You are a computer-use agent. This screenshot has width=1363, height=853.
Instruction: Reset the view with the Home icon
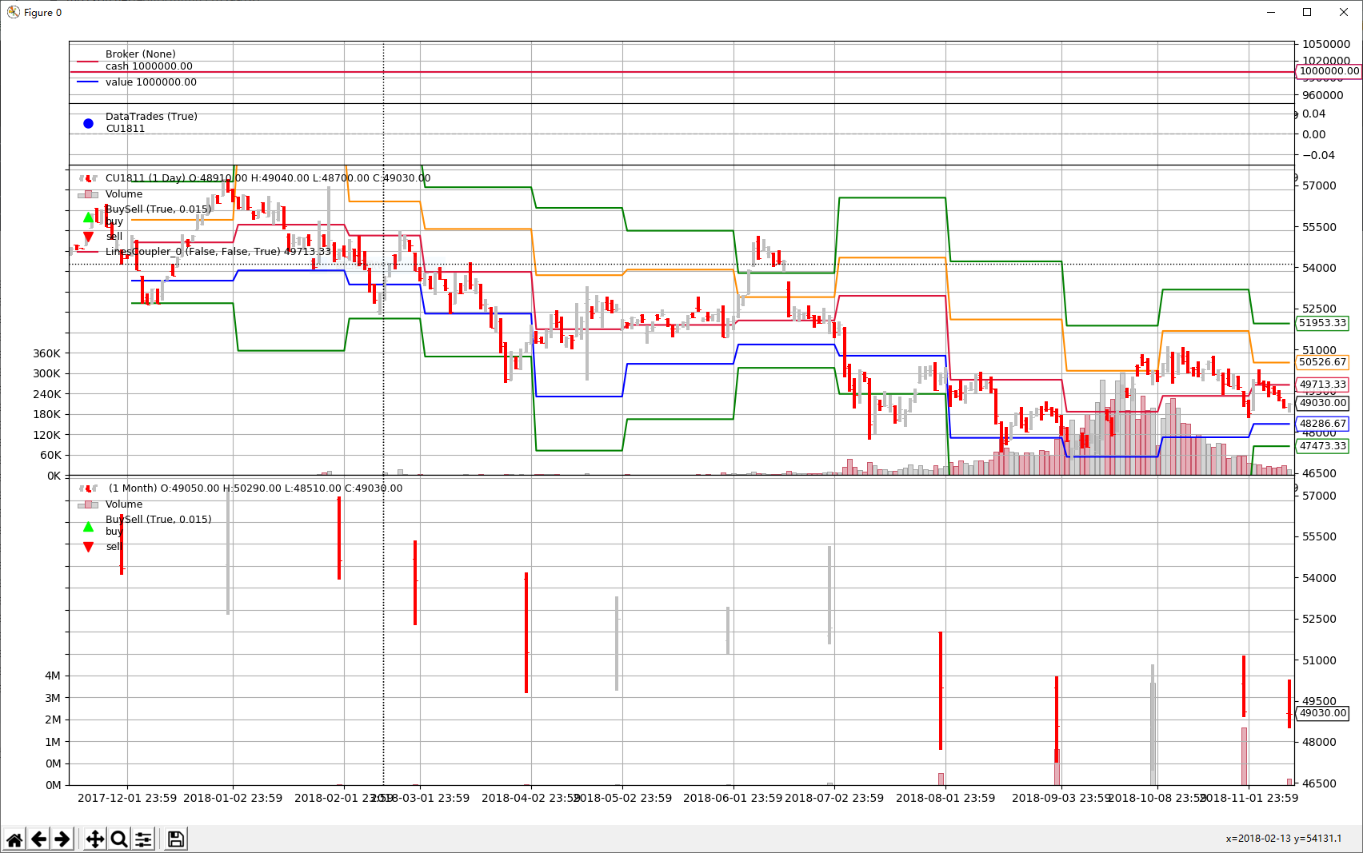[14, 838]
